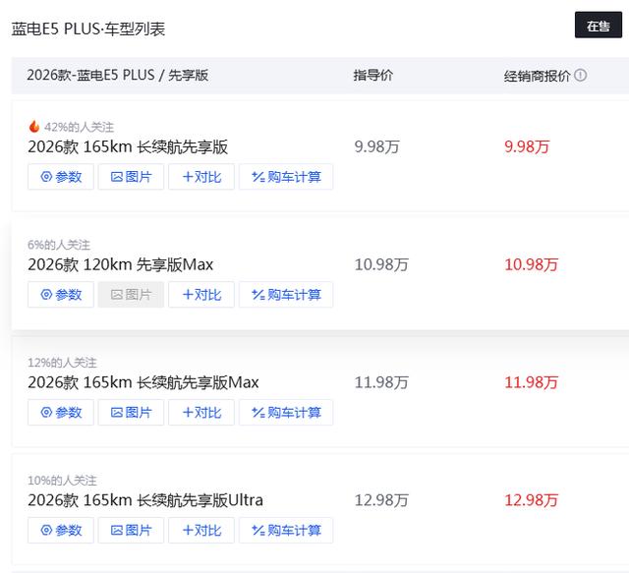The image size is (629, 573).
Task: Click 对比 for 165km 长续航先享版Max
Action: tap(201, 413)
